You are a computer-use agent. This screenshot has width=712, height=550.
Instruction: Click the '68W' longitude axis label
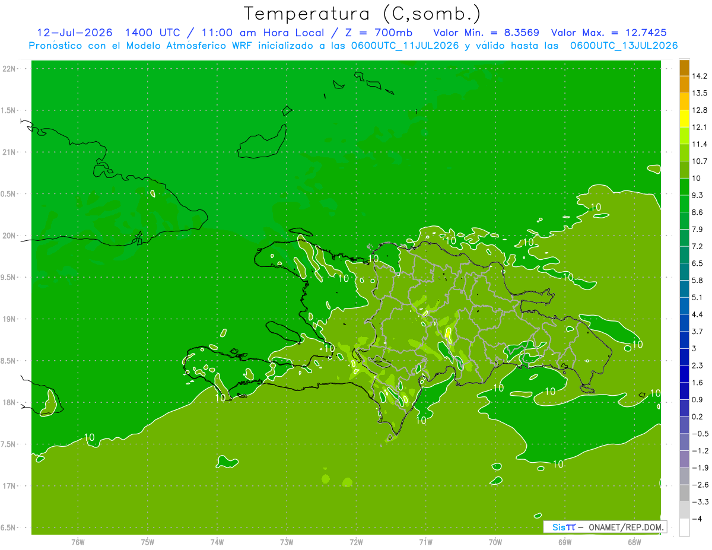pos(634,542)
